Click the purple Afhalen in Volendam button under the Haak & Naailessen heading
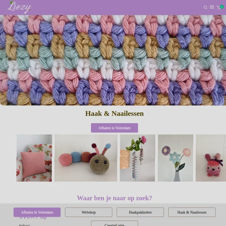 pyautogui.click(x=114, y=128)
